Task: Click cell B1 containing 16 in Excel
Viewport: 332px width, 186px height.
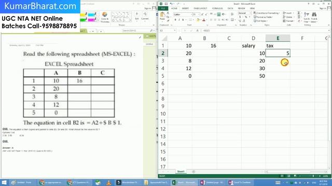Action: (x=204, y=45)
